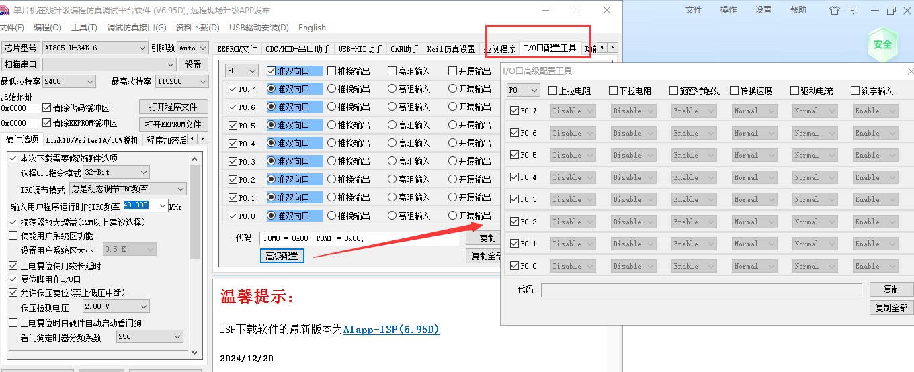Switch to CAN助手 tab

404,49
